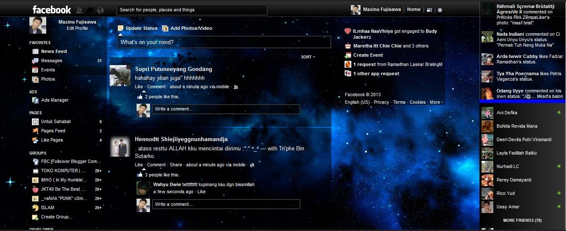Screen dimensions: 566x231
Task: Click Tya Yha Poernama ticker story
Action: click(522, 76)
